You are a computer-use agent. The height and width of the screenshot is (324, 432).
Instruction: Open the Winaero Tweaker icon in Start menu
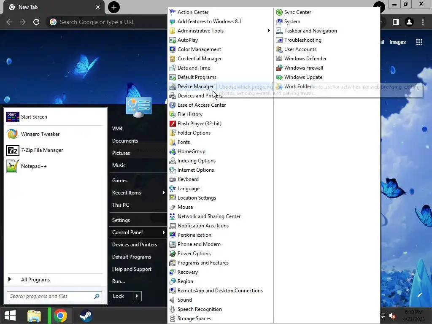[12, 134]
